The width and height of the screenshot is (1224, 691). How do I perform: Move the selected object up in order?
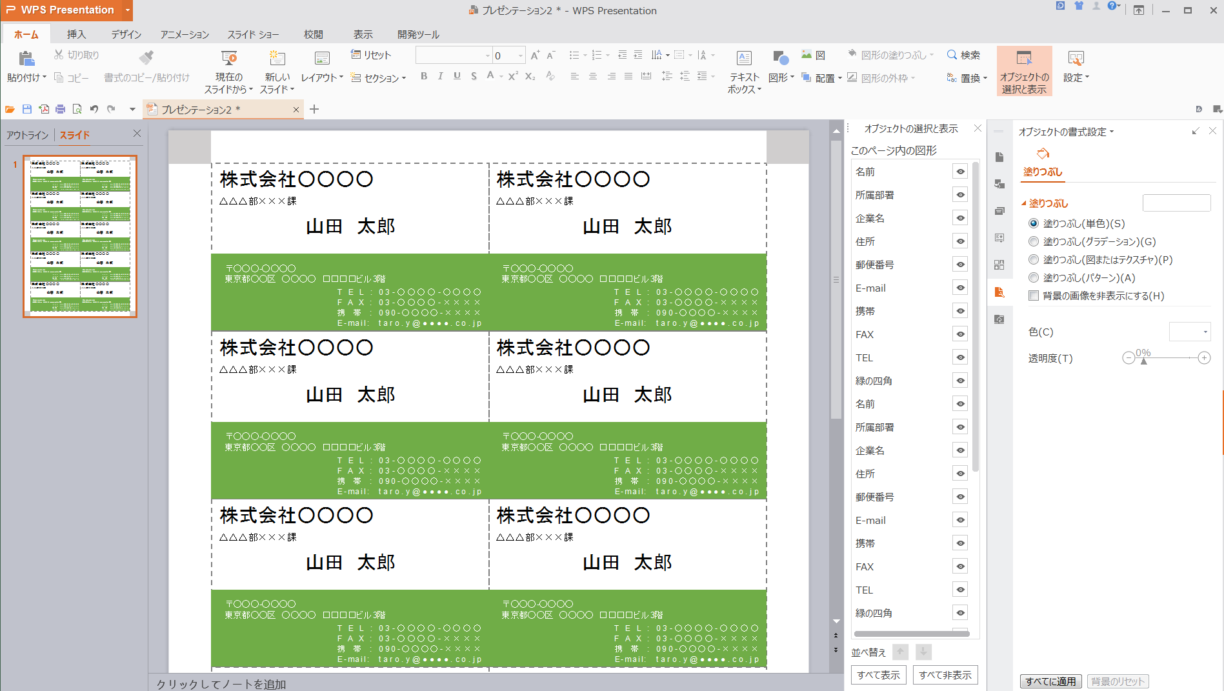[901, 652]
